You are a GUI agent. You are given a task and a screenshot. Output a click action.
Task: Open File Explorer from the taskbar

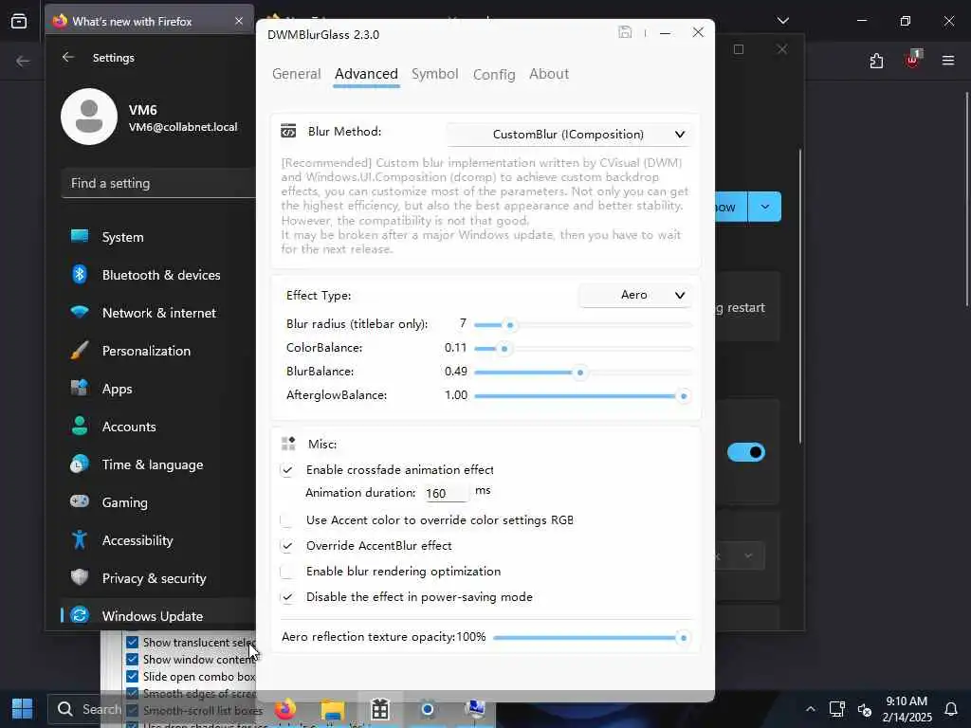click(333, 709)
